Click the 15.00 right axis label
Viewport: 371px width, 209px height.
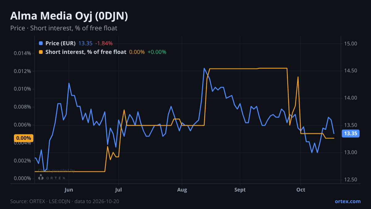tap(350, 44)
